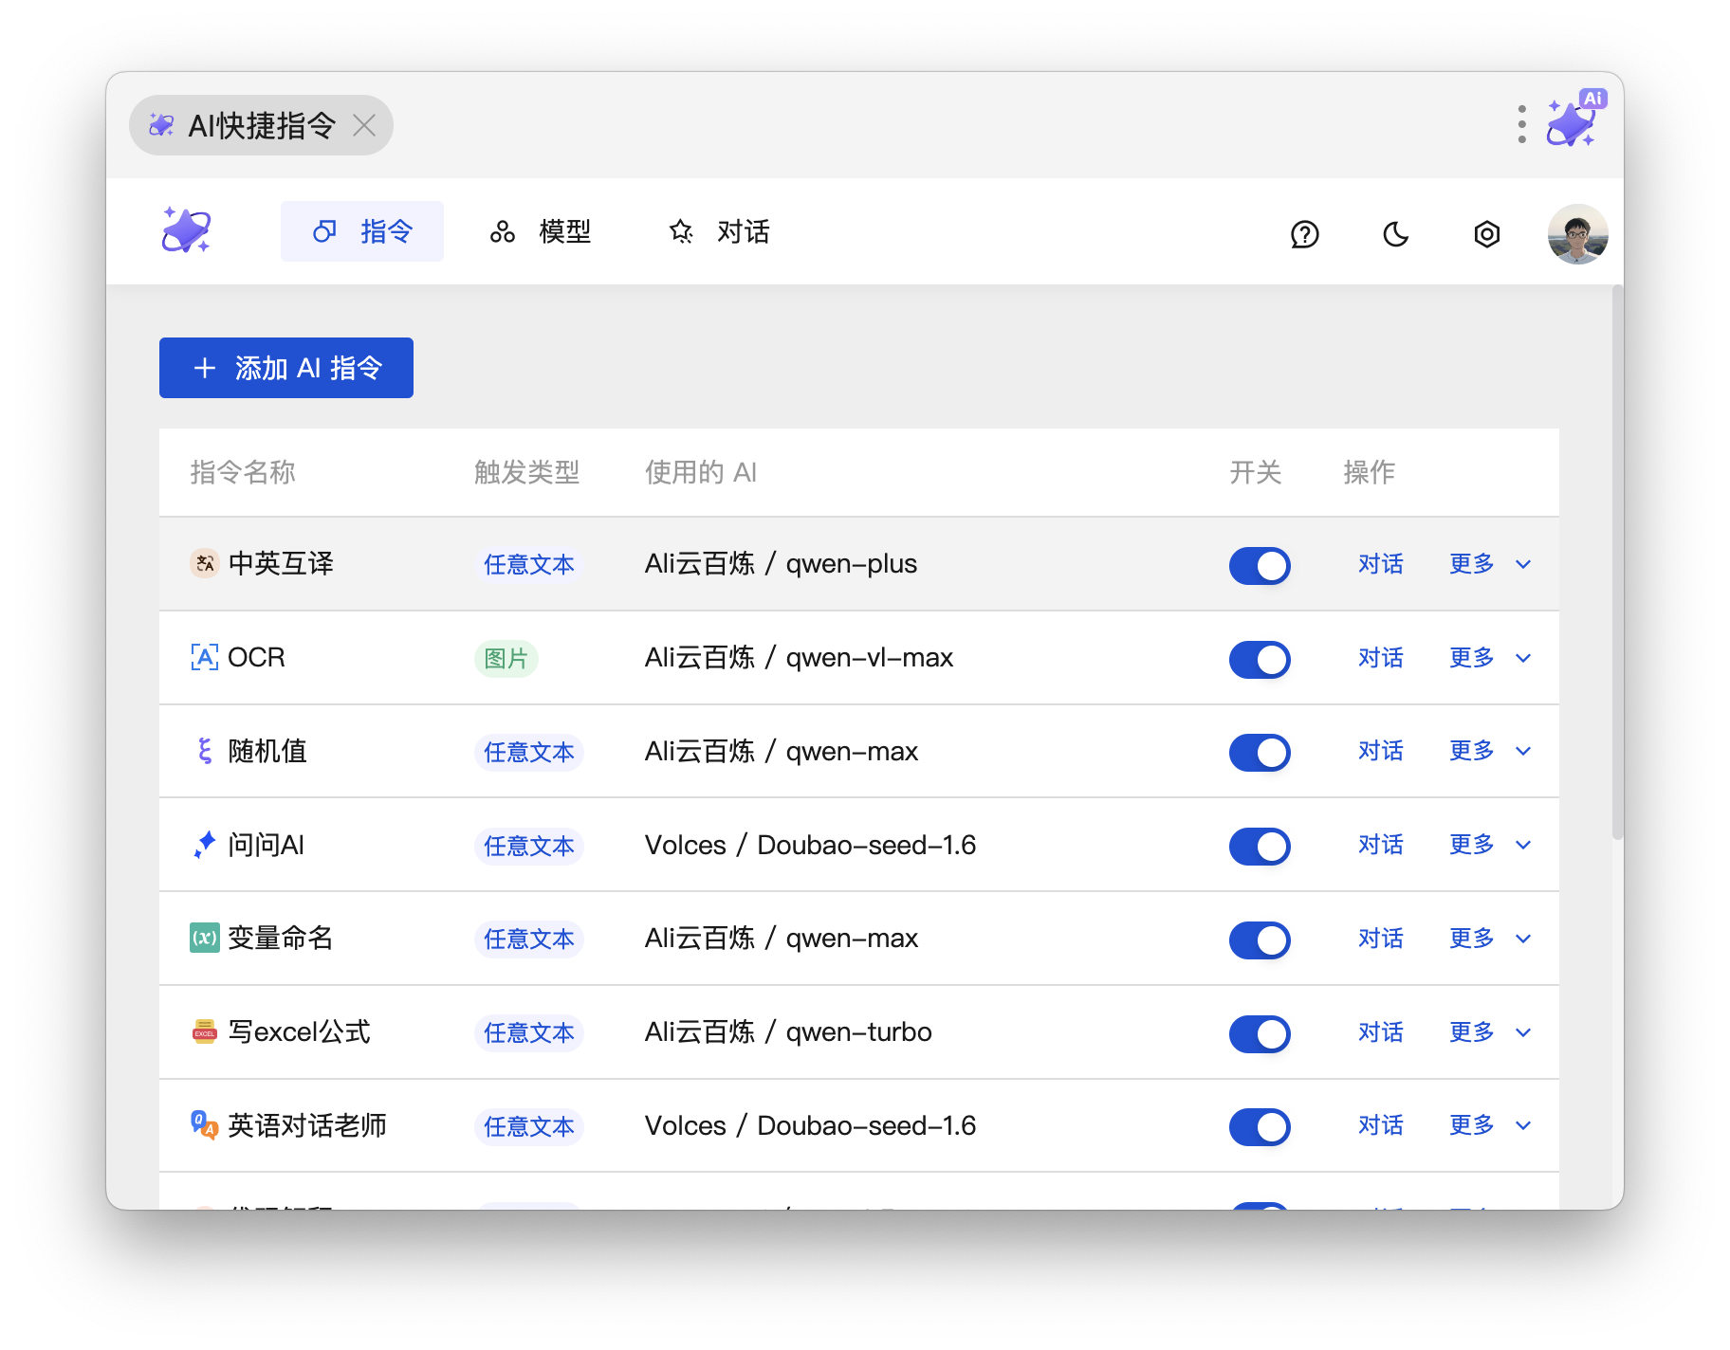This screenshot has width=1730, height=1350.
Task: Turn off the 变量命名 switch
Action: click(x=1260, y=940)
